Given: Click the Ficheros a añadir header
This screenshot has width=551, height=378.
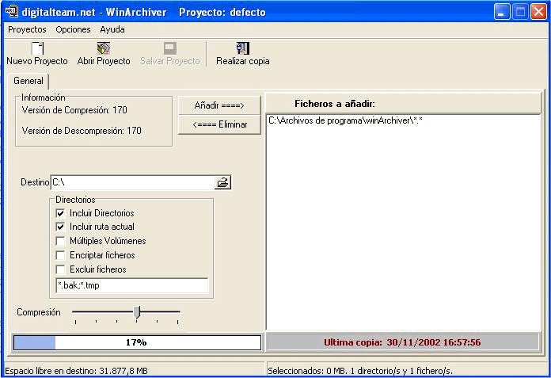Looking at the screenshot, I should (x=403, y=104).
